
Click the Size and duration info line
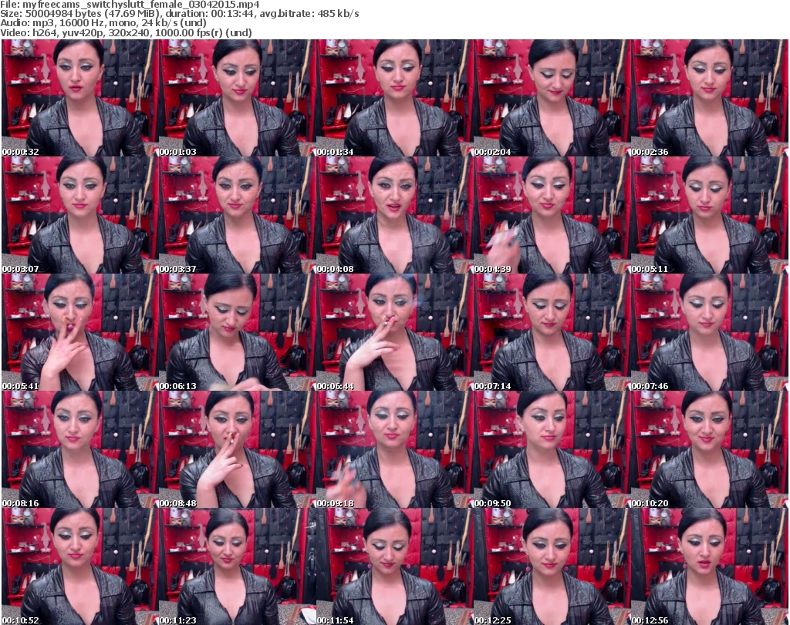(180, 14)
